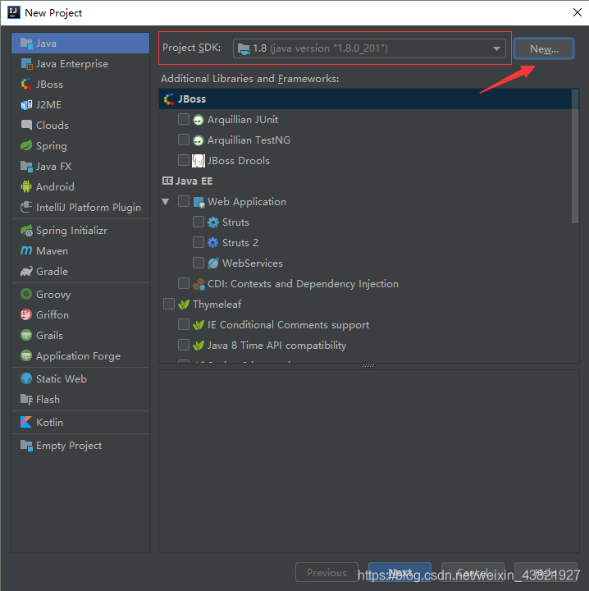The width and height of the screenshot is (589, 591).
Task: Click the Cancel button
Action: pyautogui.click(x=473, y=573)
